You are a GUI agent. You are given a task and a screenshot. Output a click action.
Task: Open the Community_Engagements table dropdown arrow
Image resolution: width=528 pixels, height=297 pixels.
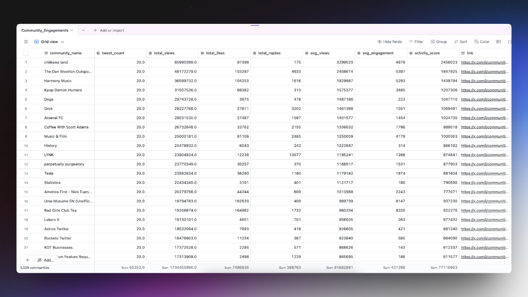[x=72, y=30]
